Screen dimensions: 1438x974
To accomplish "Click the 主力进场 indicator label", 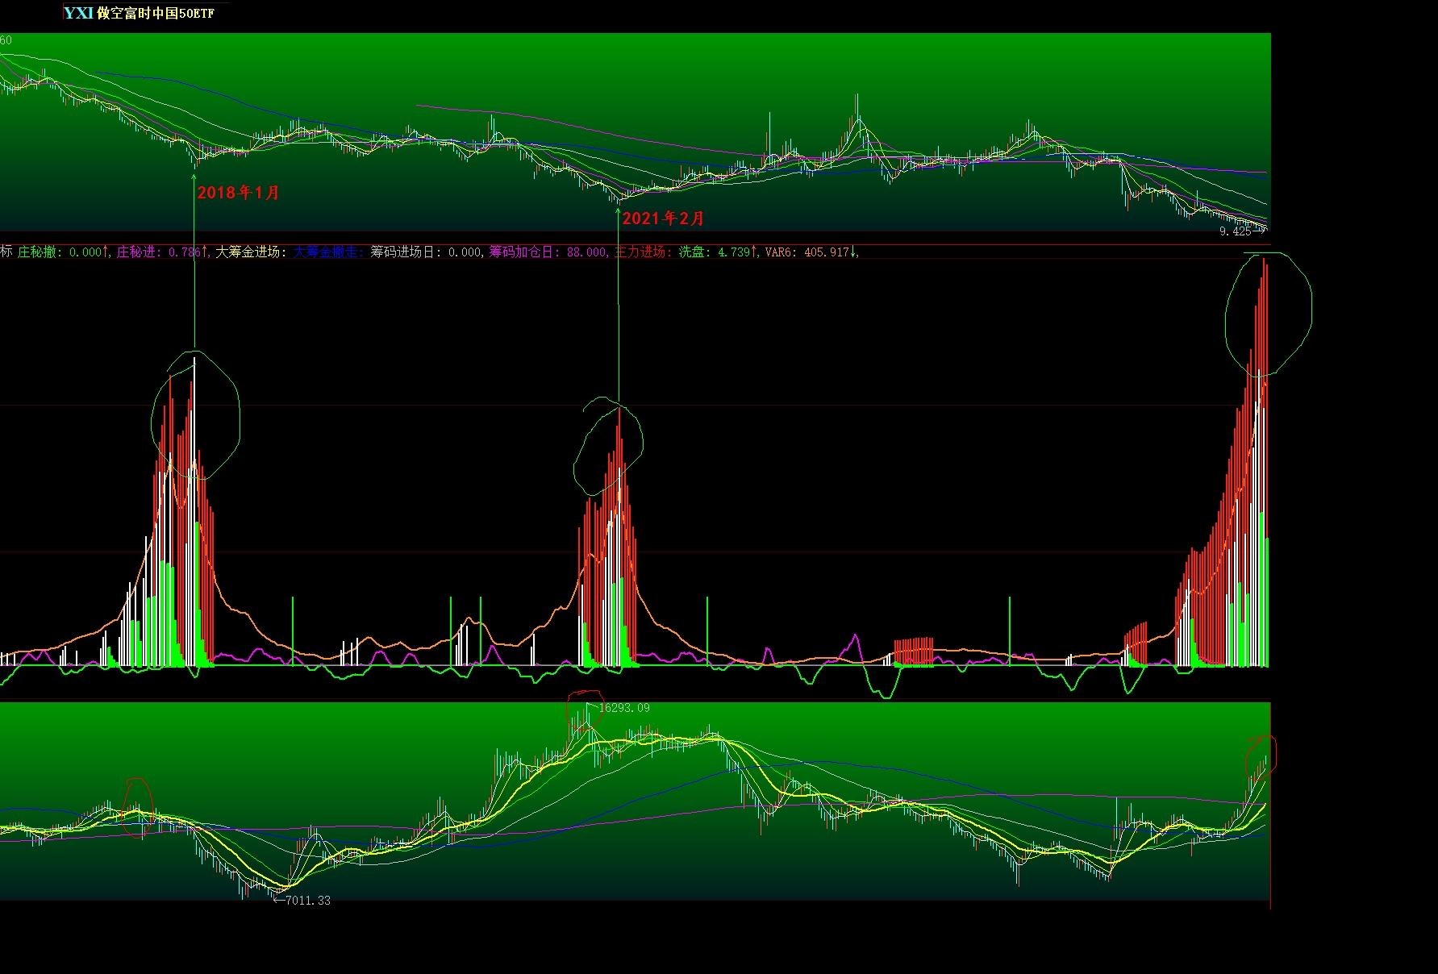I will pyautogui.click(x=644, y=252).
